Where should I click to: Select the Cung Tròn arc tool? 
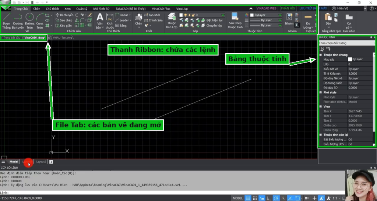point(40,21)
